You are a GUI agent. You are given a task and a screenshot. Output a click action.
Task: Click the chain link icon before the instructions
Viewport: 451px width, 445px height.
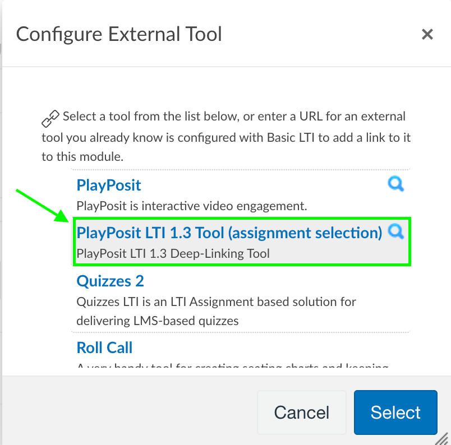tap(50, 119)
